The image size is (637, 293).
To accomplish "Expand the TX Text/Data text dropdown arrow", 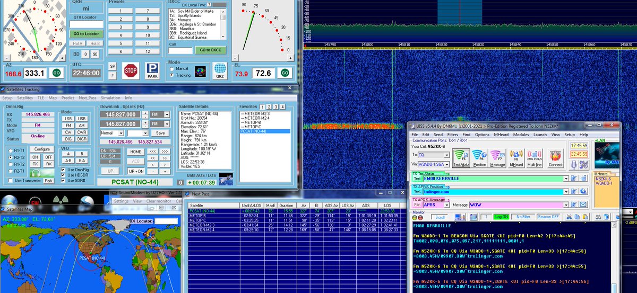I will point(566,179).
